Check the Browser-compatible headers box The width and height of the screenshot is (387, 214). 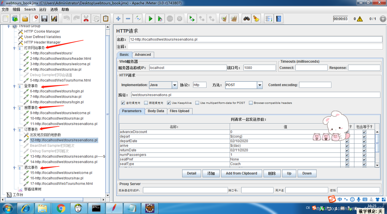click(251, 103)
